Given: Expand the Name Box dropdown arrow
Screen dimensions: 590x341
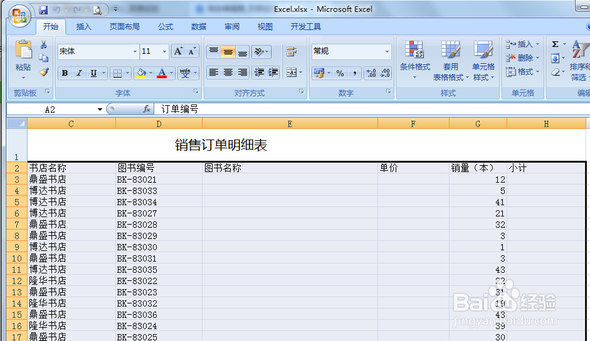Looking at the screenshot, I should [100, 109].
